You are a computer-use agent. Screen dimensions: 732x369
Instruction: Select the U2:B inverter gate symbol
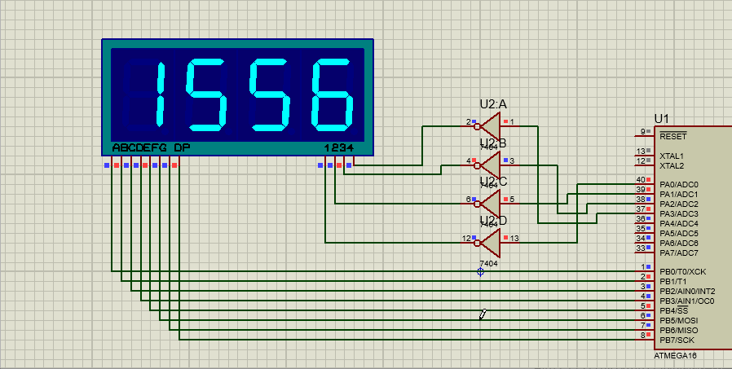[x=488, y=165]
